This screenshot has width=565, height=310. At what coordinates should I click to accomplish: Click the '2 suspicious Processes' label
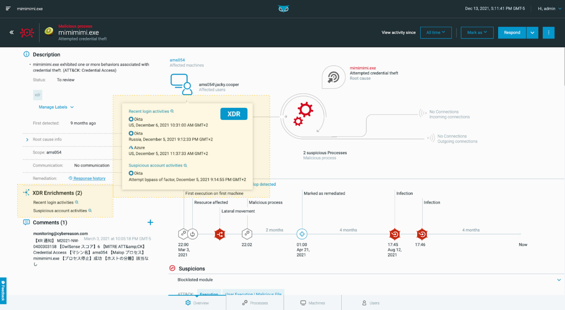pyautogui.click(x=325, y=153)
